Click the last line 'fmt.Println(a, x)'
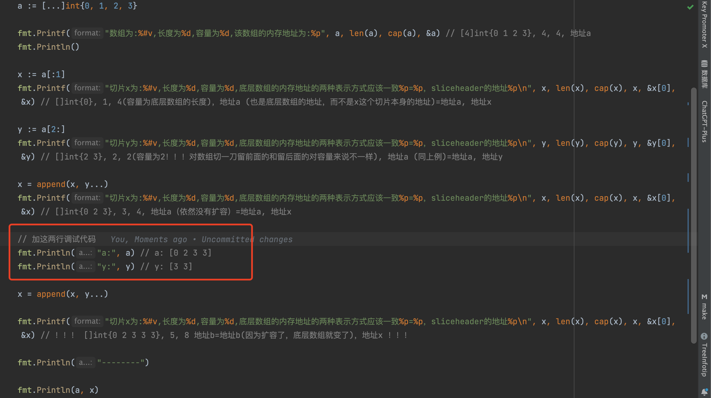The width and height of the screenshot is (711, 398). point(58,390)
